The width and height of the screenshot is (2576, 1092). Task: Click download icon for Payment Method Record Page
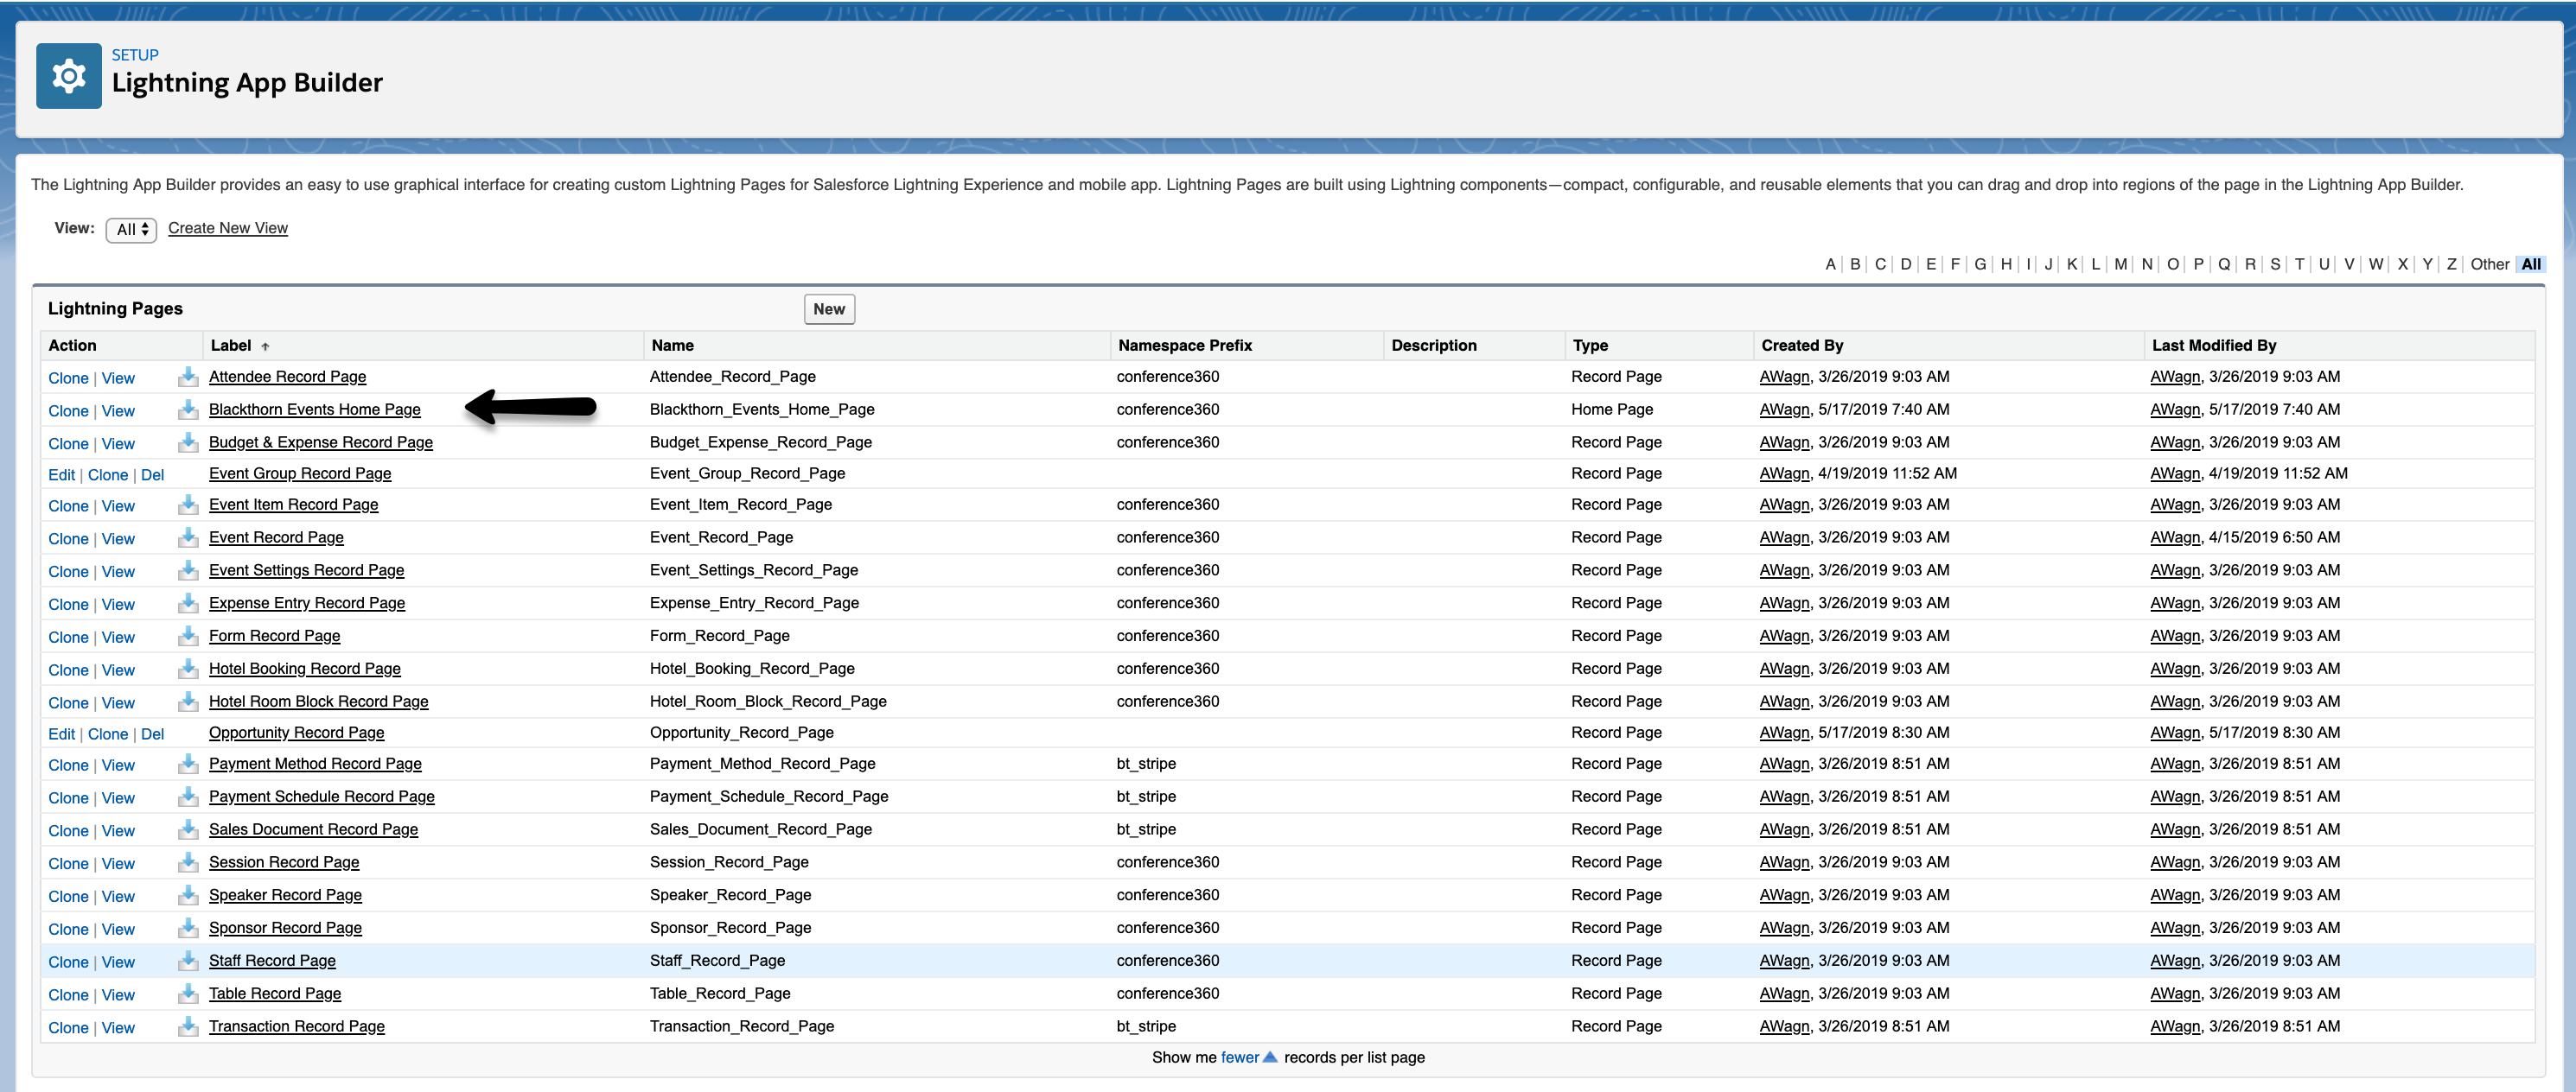pyautogui.click(x=188, y=765)
